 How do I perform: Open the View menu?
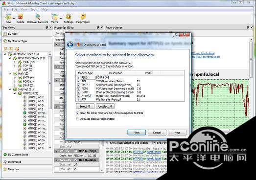point(24,10)
